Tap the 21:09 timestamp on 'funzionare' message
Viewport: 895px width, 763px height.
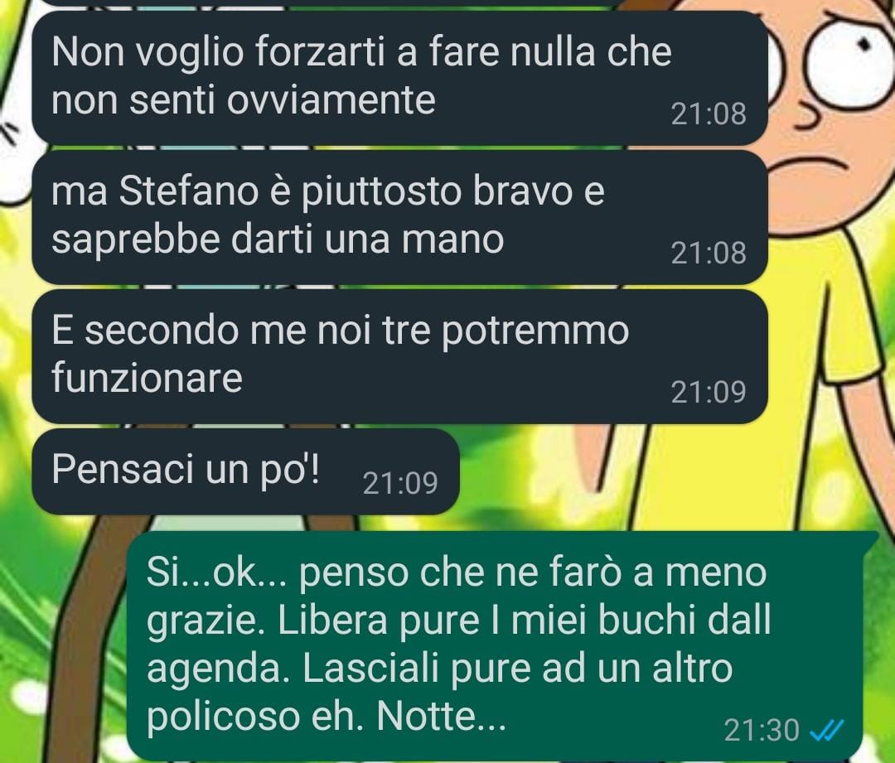coord(709,392)
